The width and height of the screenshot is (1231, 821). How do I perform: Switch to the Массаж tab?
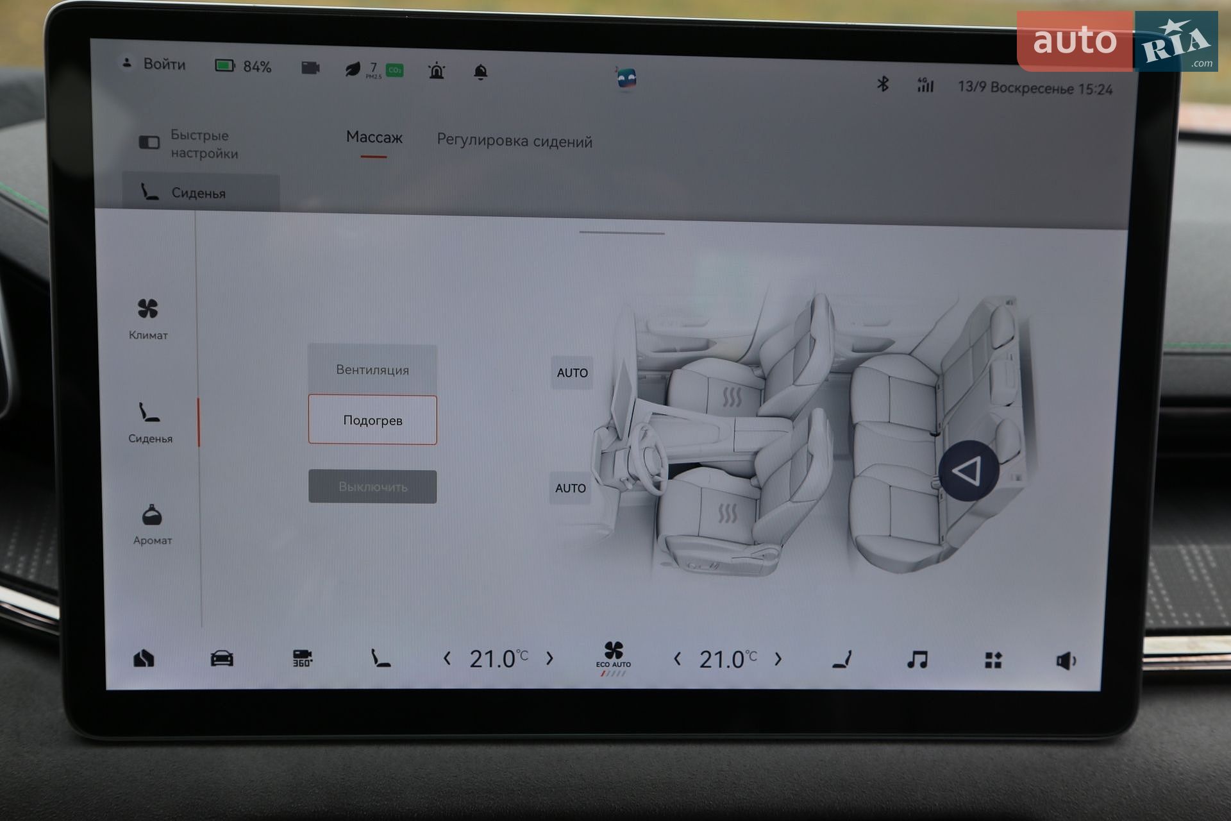pyautogui.click(x=374, y=137)
